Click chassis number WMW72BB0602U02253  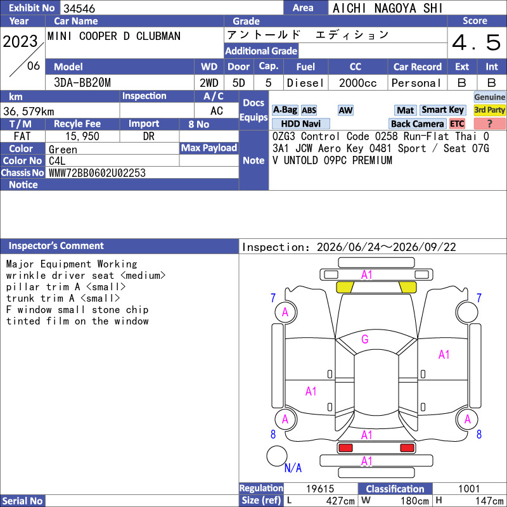[97, 173]
